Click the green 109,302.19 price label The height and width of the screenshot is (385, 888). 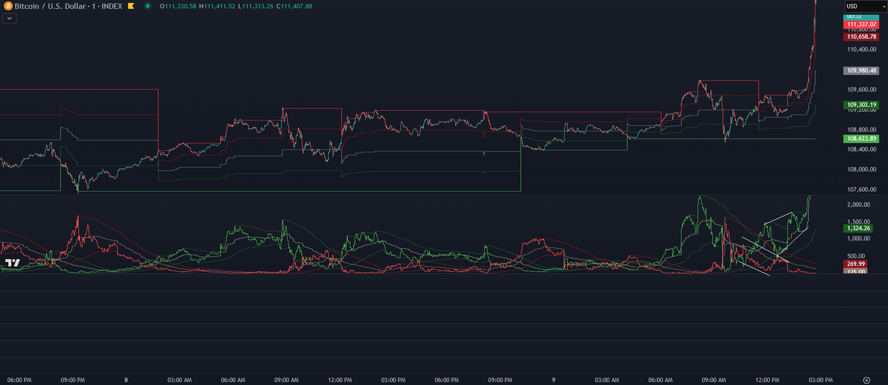tap(862, 105)
